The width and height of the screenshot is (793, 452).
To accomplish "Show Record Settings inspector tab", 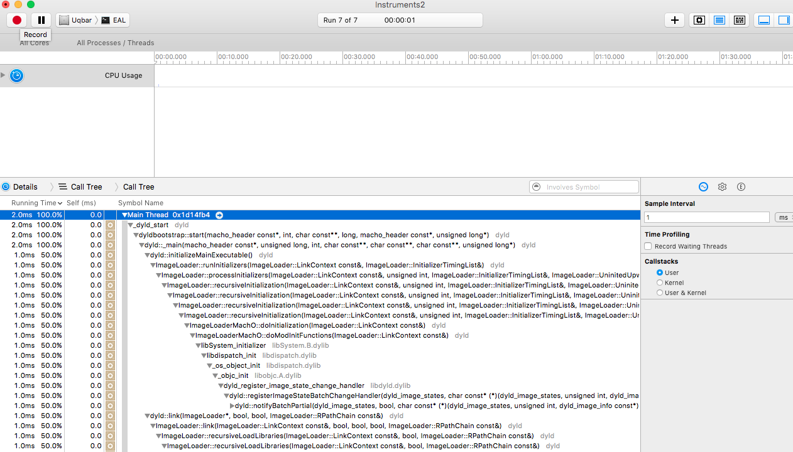I will pyautogui.click(x=703, y=187).
